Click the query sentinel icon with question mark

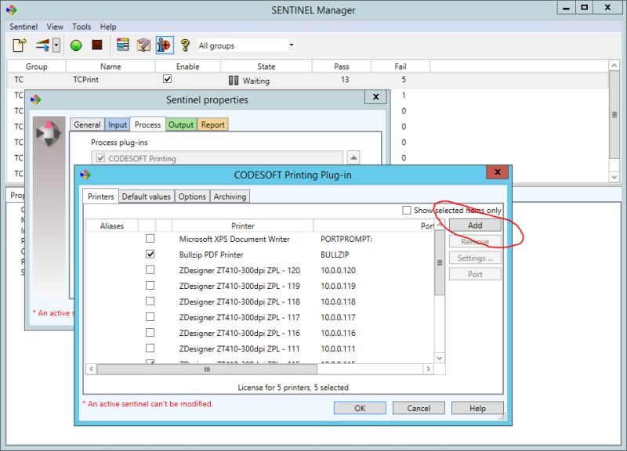point(143,45)
